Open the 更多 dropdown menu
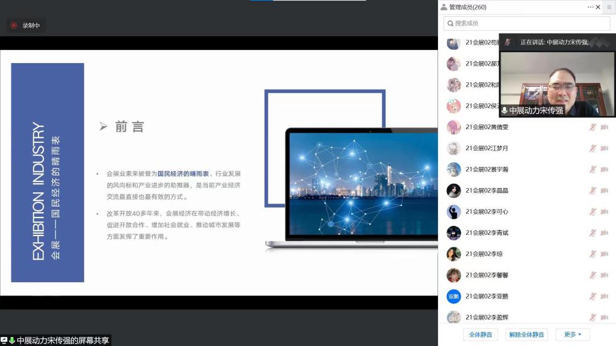 (x=573, y=335)
